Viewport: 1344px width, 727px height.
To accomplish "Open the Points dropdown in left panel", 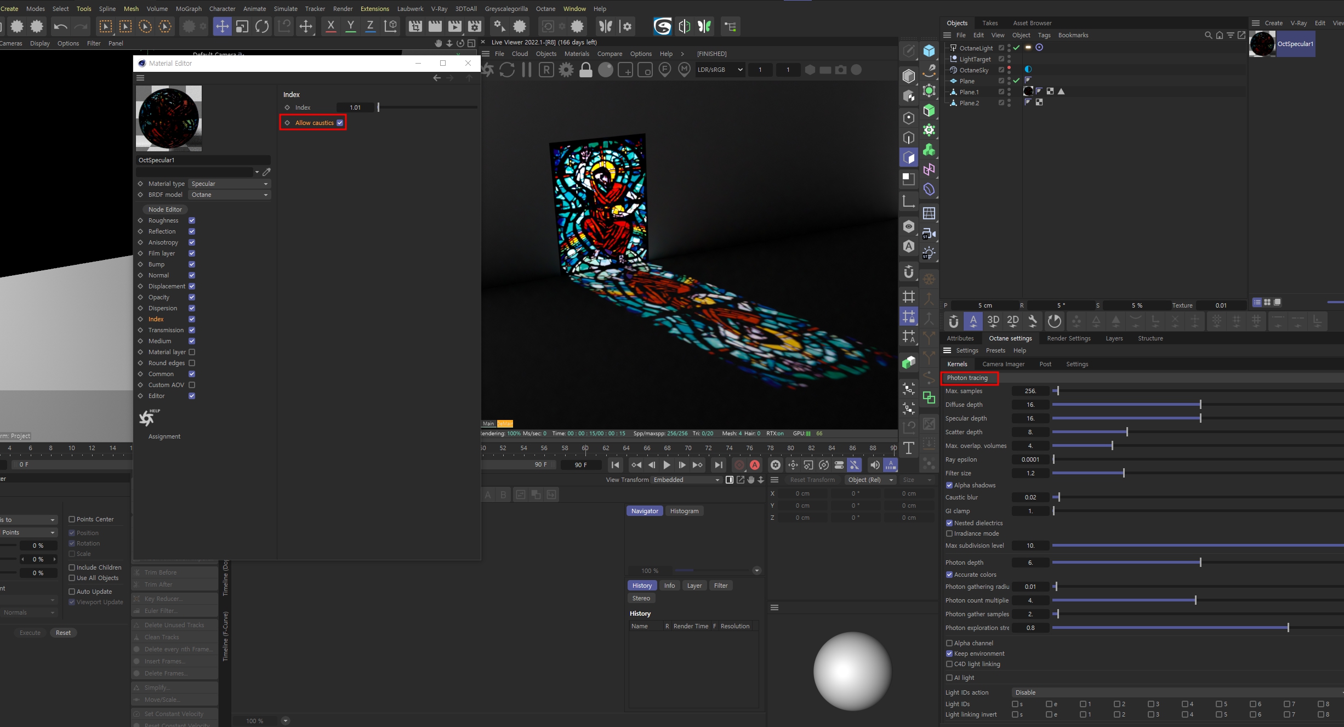I will [29, 532].
